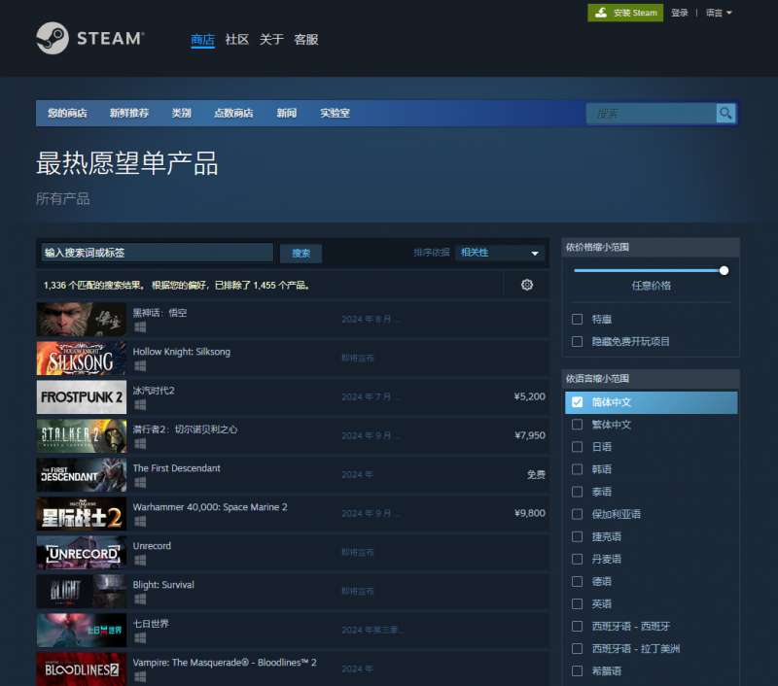Click the search magnifier icon
The height and width of the screenshot is (686, 778).
click(725, 114)
